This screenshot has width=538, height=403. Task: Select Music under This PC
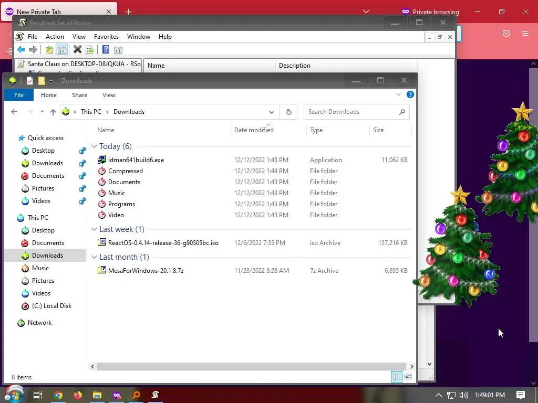[x=40, y=268]
